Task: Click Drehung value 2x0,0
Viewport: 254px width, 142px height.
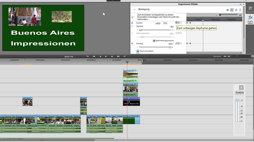Action: 171,44
